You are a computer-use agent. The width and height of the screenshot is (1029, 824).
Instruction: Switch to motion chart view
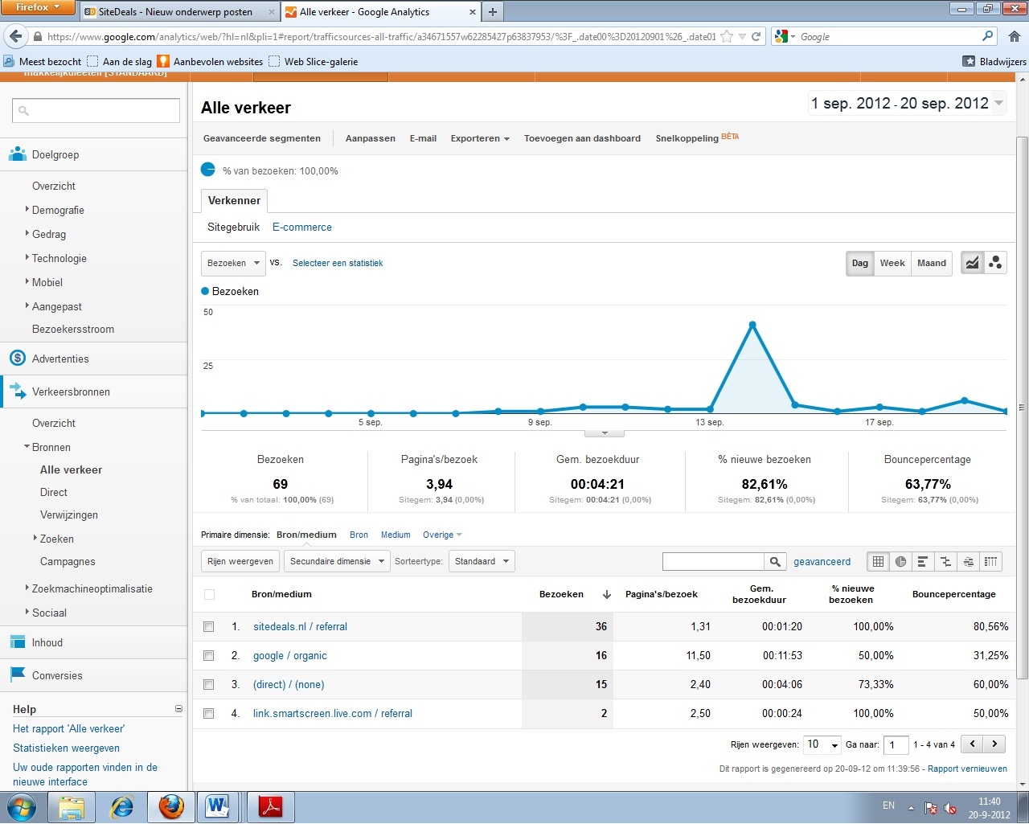click(x=995, y=263)
